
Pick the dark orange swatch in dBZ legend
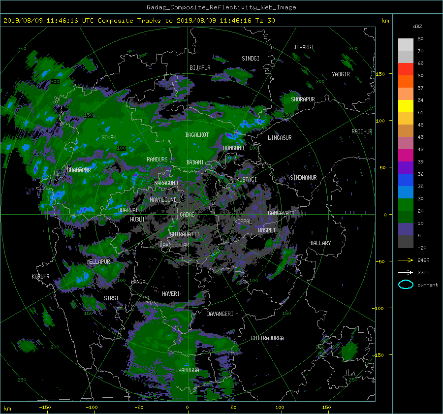(406, 81)
